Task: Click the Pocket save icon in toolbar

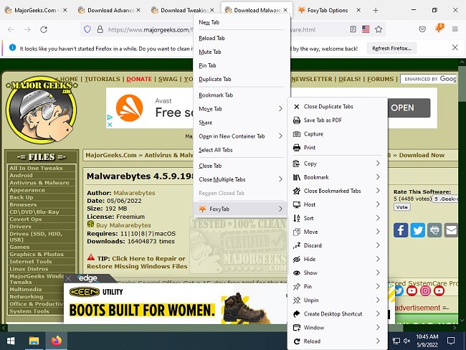Action: [x=422, y=29]
